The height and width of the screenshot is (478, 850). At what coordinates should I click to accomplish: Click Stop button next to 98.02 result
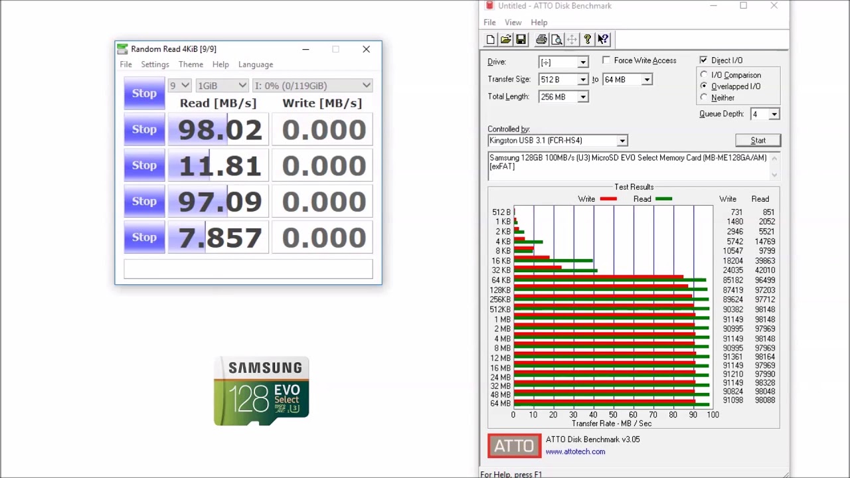tap(144, 129)
